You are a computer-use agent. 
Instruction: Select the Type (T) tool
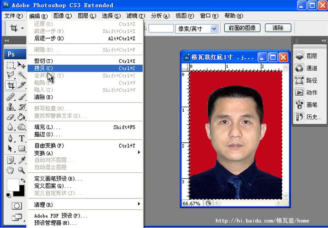click(21, 138)
